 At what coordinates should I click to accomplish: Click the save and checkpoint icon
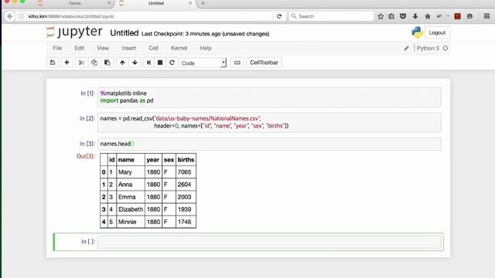53,63
